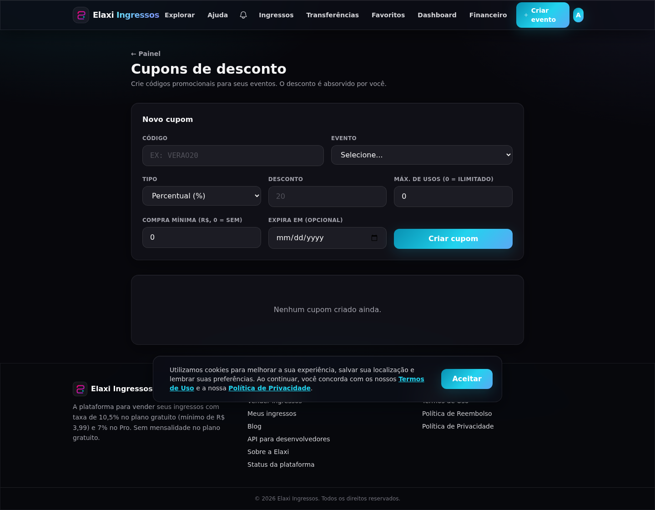Click the Elaxi logo icon in footer
The height and width of the screenshot is (510, 655).
(x=80, y=389)
